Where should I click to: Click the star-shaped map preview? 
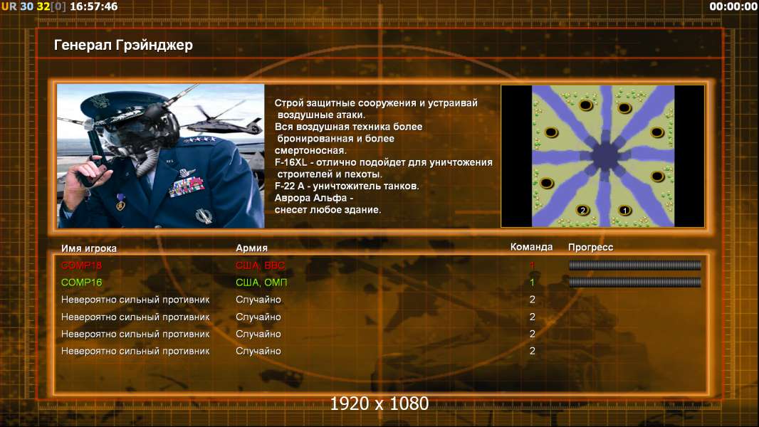[x=602, y=156]
